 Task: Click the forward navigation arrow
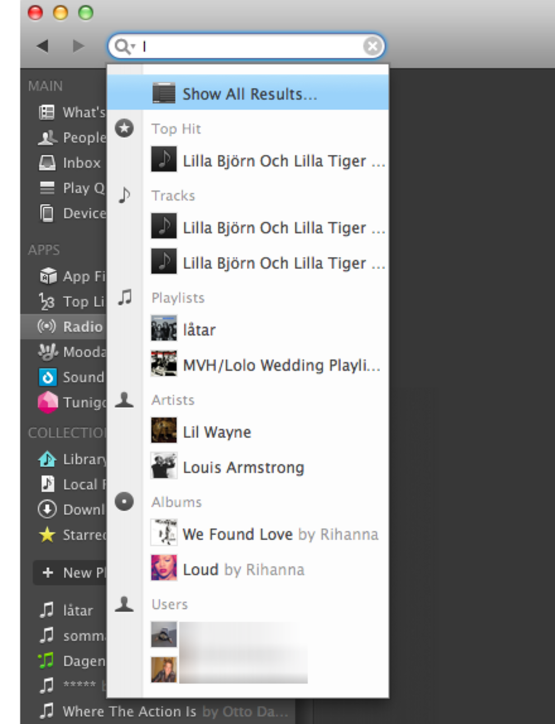coord(78,46)
